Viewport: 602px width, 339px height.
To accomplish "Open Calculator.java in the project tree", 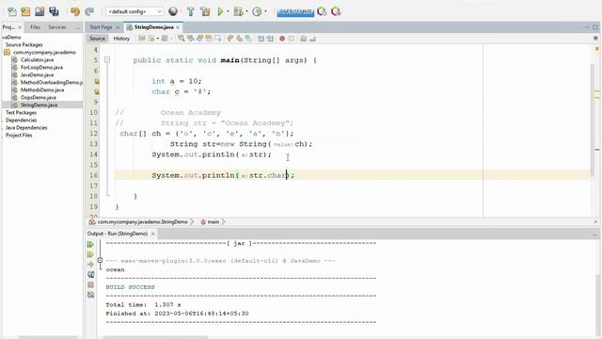I will pyautogui.click(x=37, y=60).
